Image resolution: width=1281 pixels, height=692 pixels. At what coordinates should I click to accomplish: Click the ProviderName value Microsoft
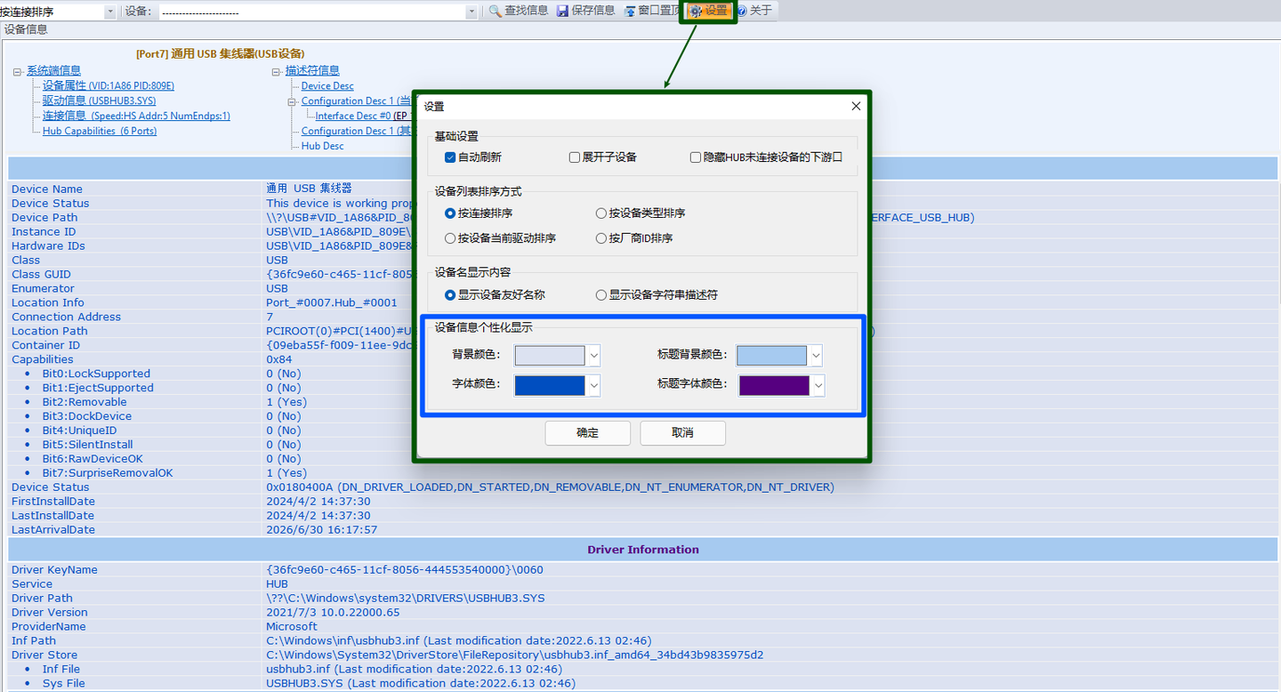[x=292, y=627]
